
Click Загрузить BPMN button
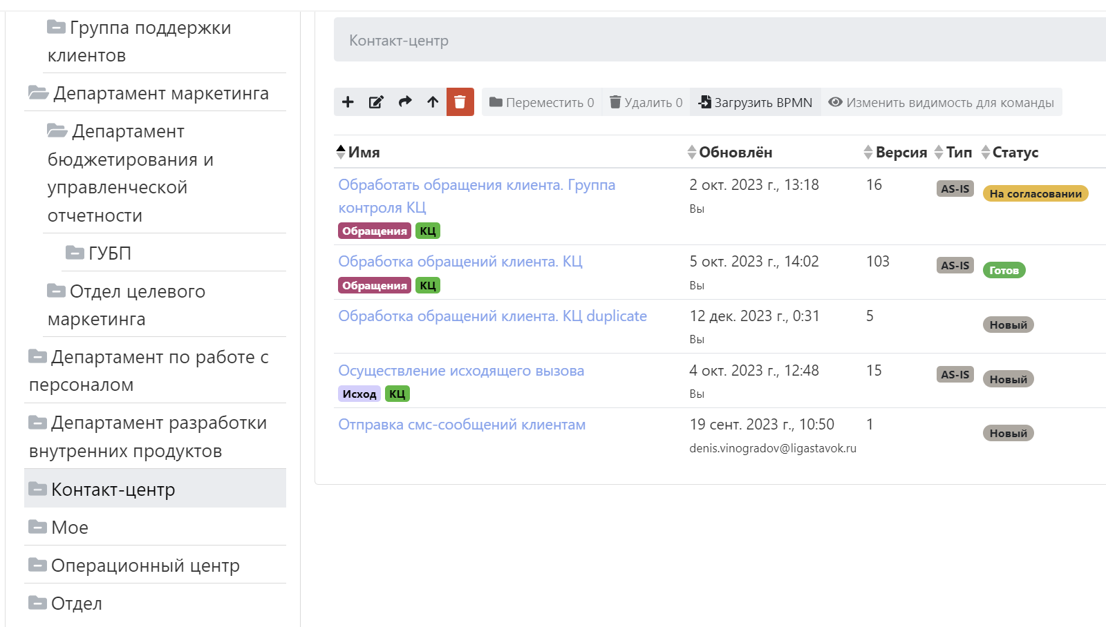click(x=756, y=102)
